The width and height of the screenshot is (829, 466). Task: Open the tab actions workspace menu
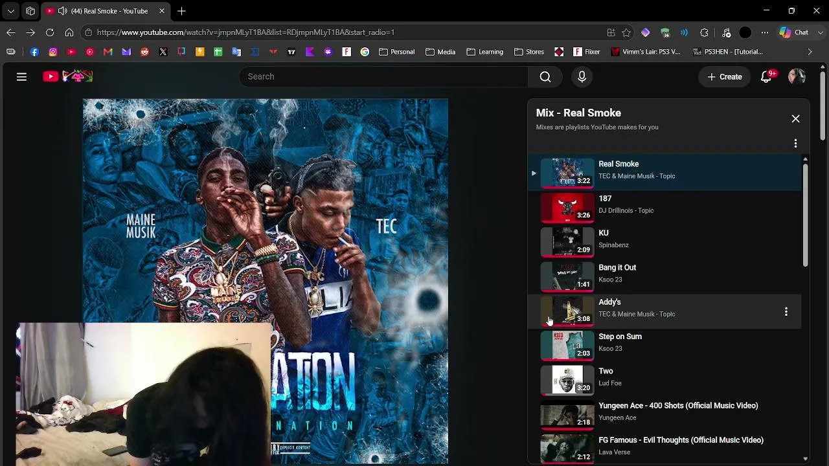pyautogui.click(x=30, y=11)
